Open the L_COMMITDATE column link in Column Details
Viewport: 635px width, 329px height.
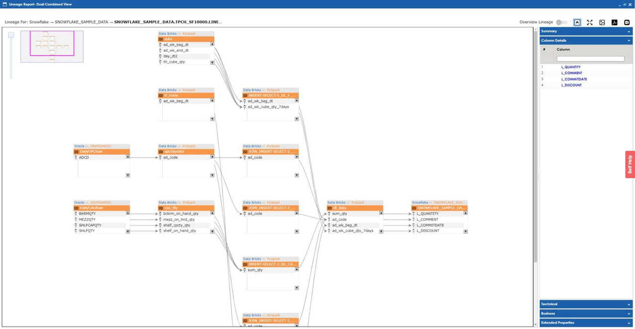[574, 79]
